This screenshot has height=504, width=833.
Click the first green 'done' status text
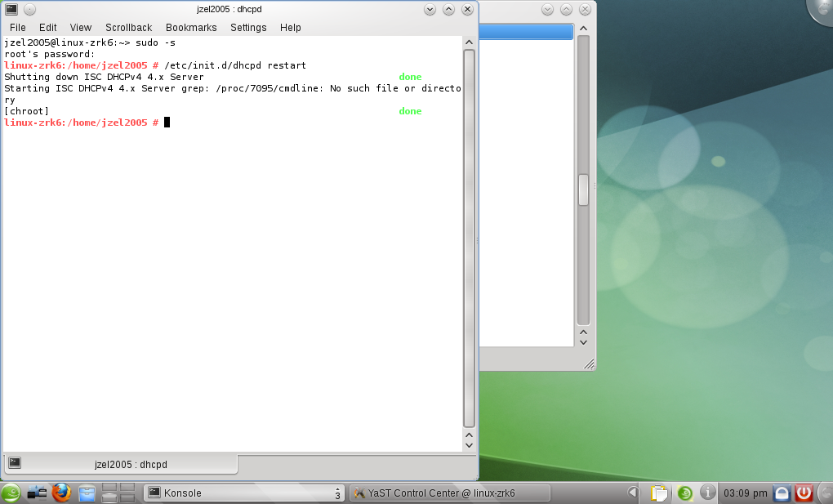point(410,77)
